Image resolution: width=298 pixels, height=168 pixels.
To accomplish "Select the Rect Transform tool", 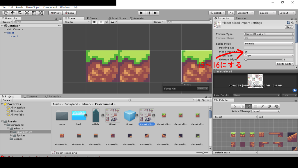I will click(34, 13).
